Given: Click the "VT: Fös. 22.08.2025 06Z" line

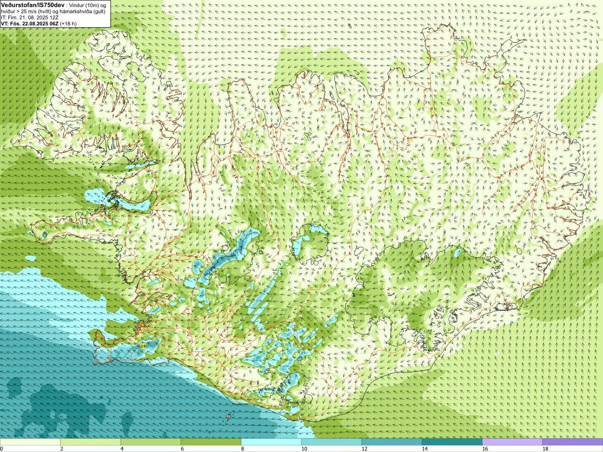Looking at the screenshot, I should [x=30, y=24].
